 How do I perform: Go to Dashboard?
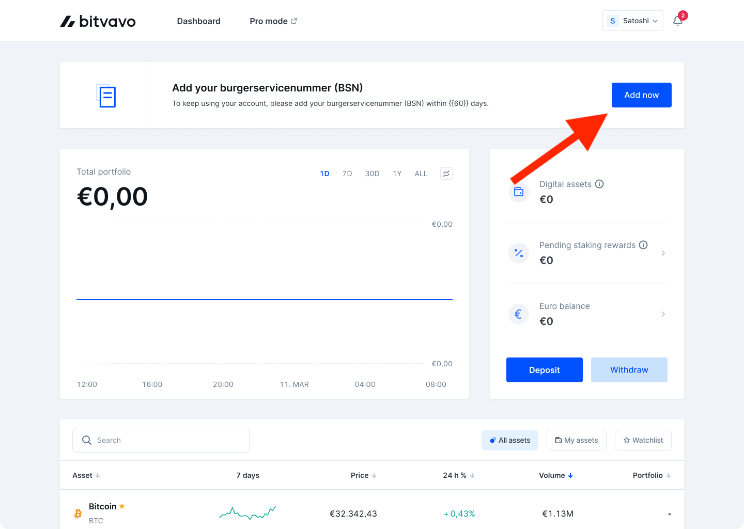coord(199,21)
